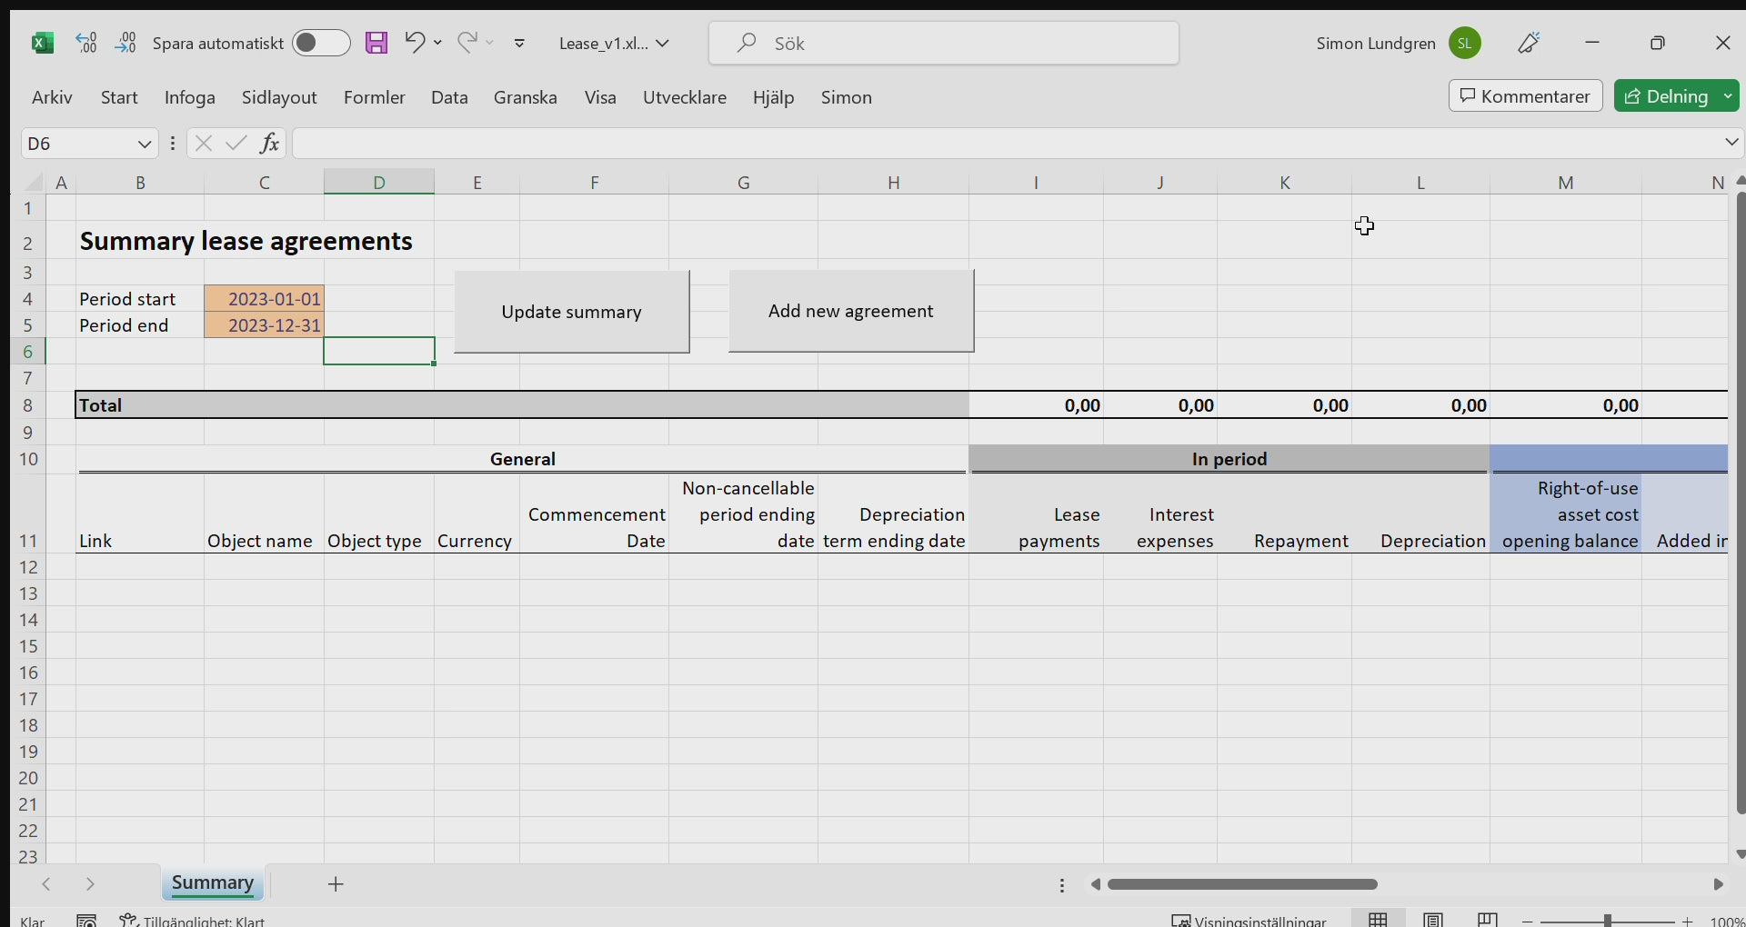1746x927 pixels.
Task: Click the search magnifier icon
Action: pos(747,43)
